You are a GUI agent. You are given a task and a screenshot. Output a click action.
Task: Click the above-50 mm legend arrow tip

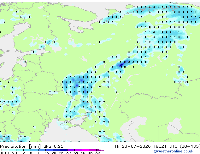[100, 150]
